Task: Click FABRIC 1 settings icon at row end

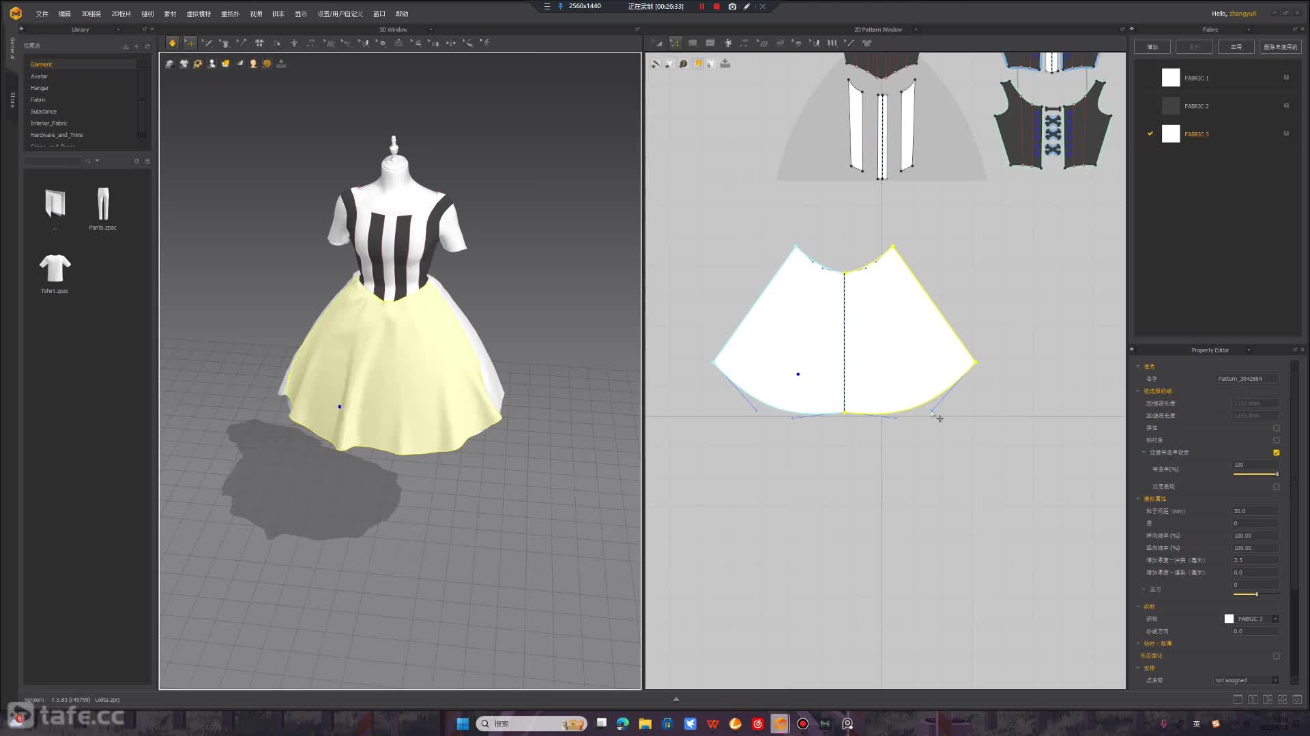Action: pyautogui.click(x=1286, y=78)
